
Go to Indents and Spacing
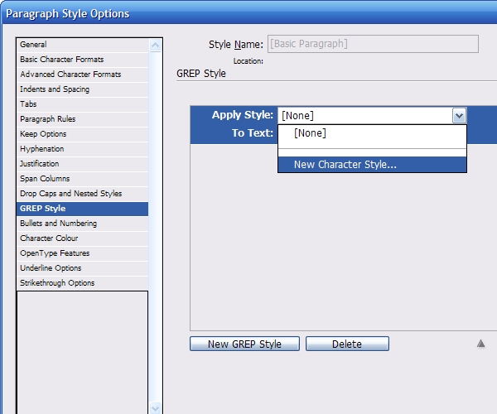pos(82,89)
